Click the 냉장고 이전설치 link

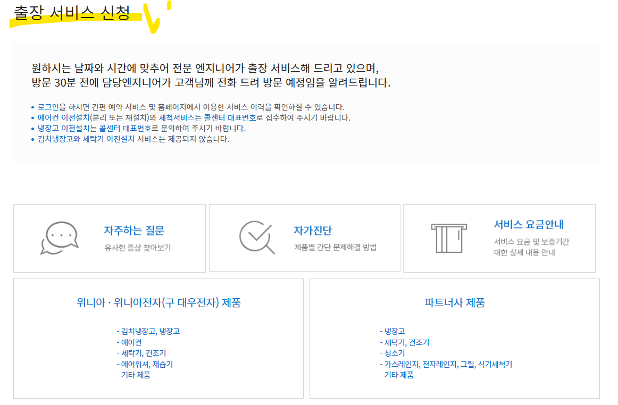click(63, 129)
